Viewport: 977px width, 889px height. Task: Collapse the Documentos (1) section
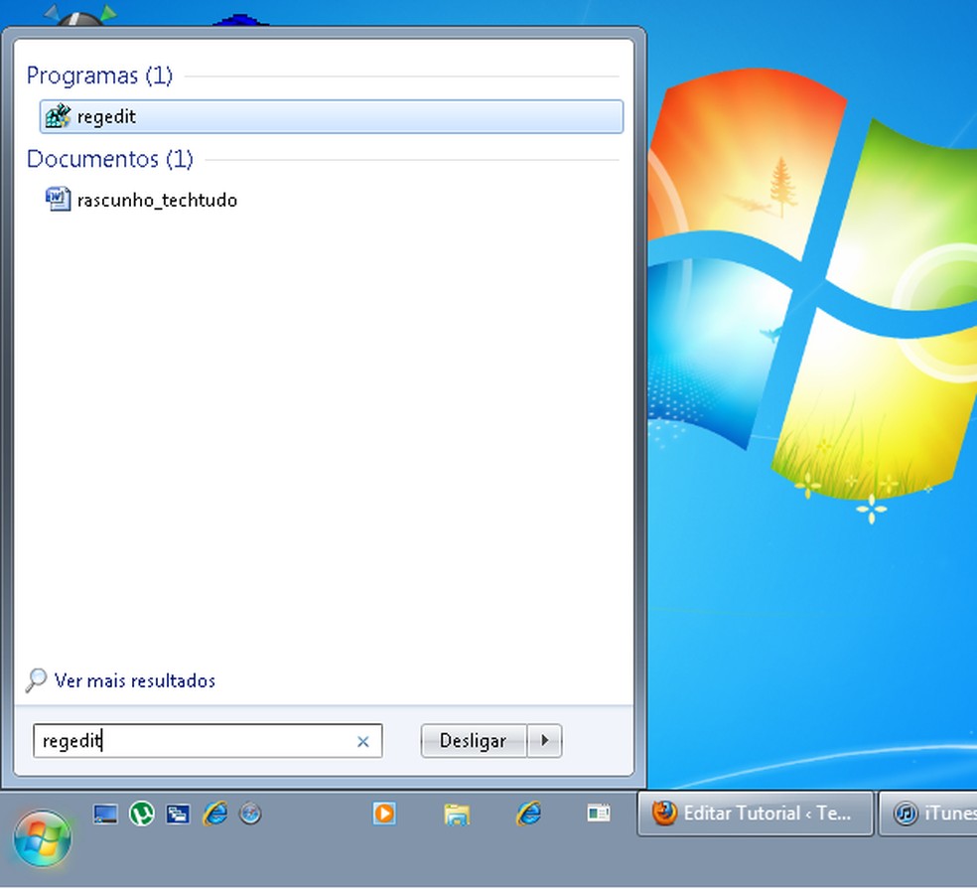point(109,159)
